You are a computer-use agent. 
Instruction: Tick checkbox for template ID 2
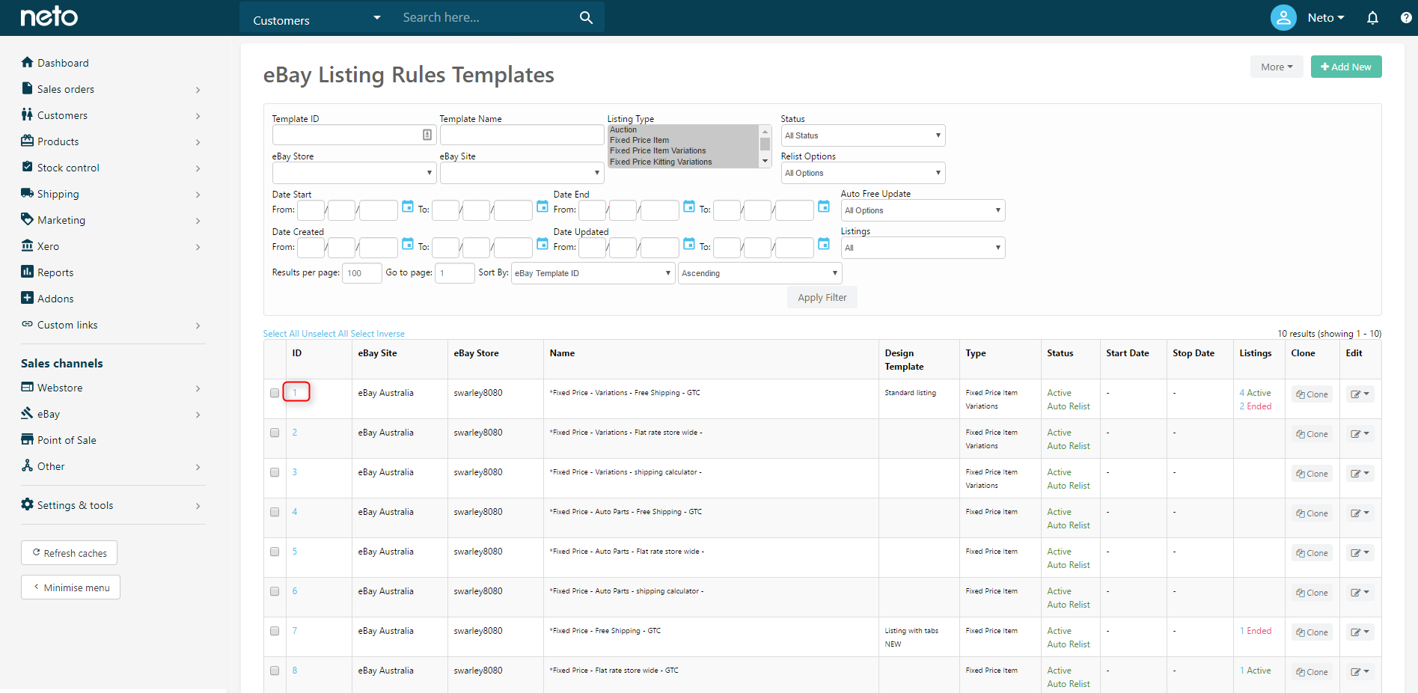[x=275, y=433]
